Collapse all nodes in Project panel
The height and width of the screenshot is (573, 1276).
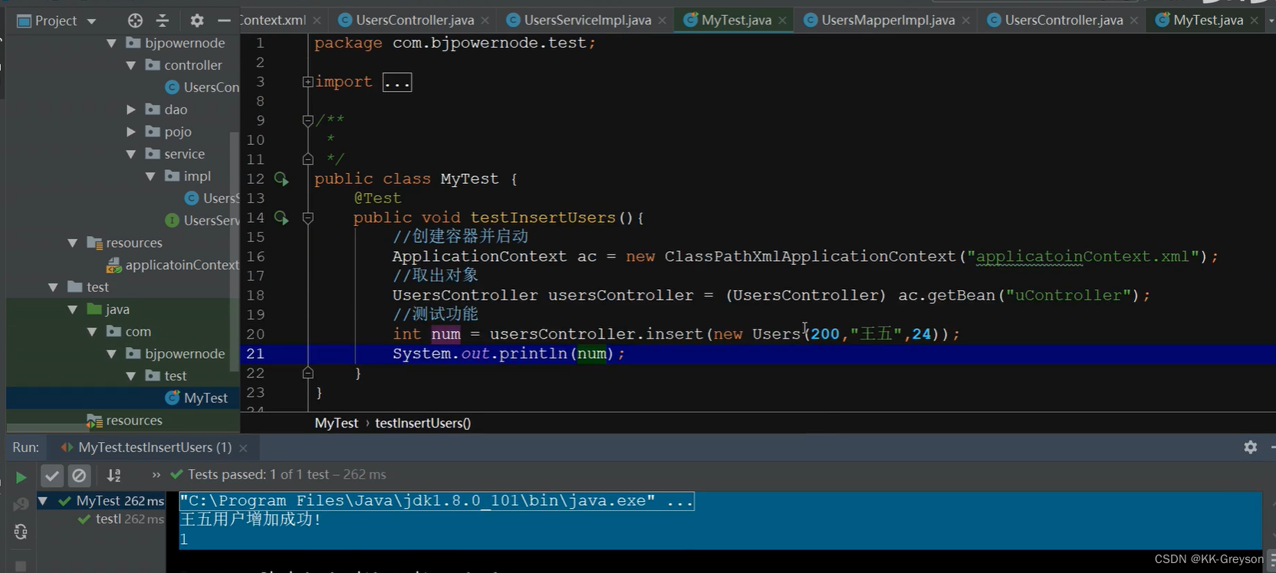coord(163,21)
